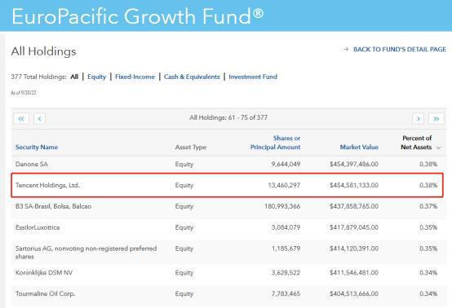Jump to last page of holdings

(436, 119)
